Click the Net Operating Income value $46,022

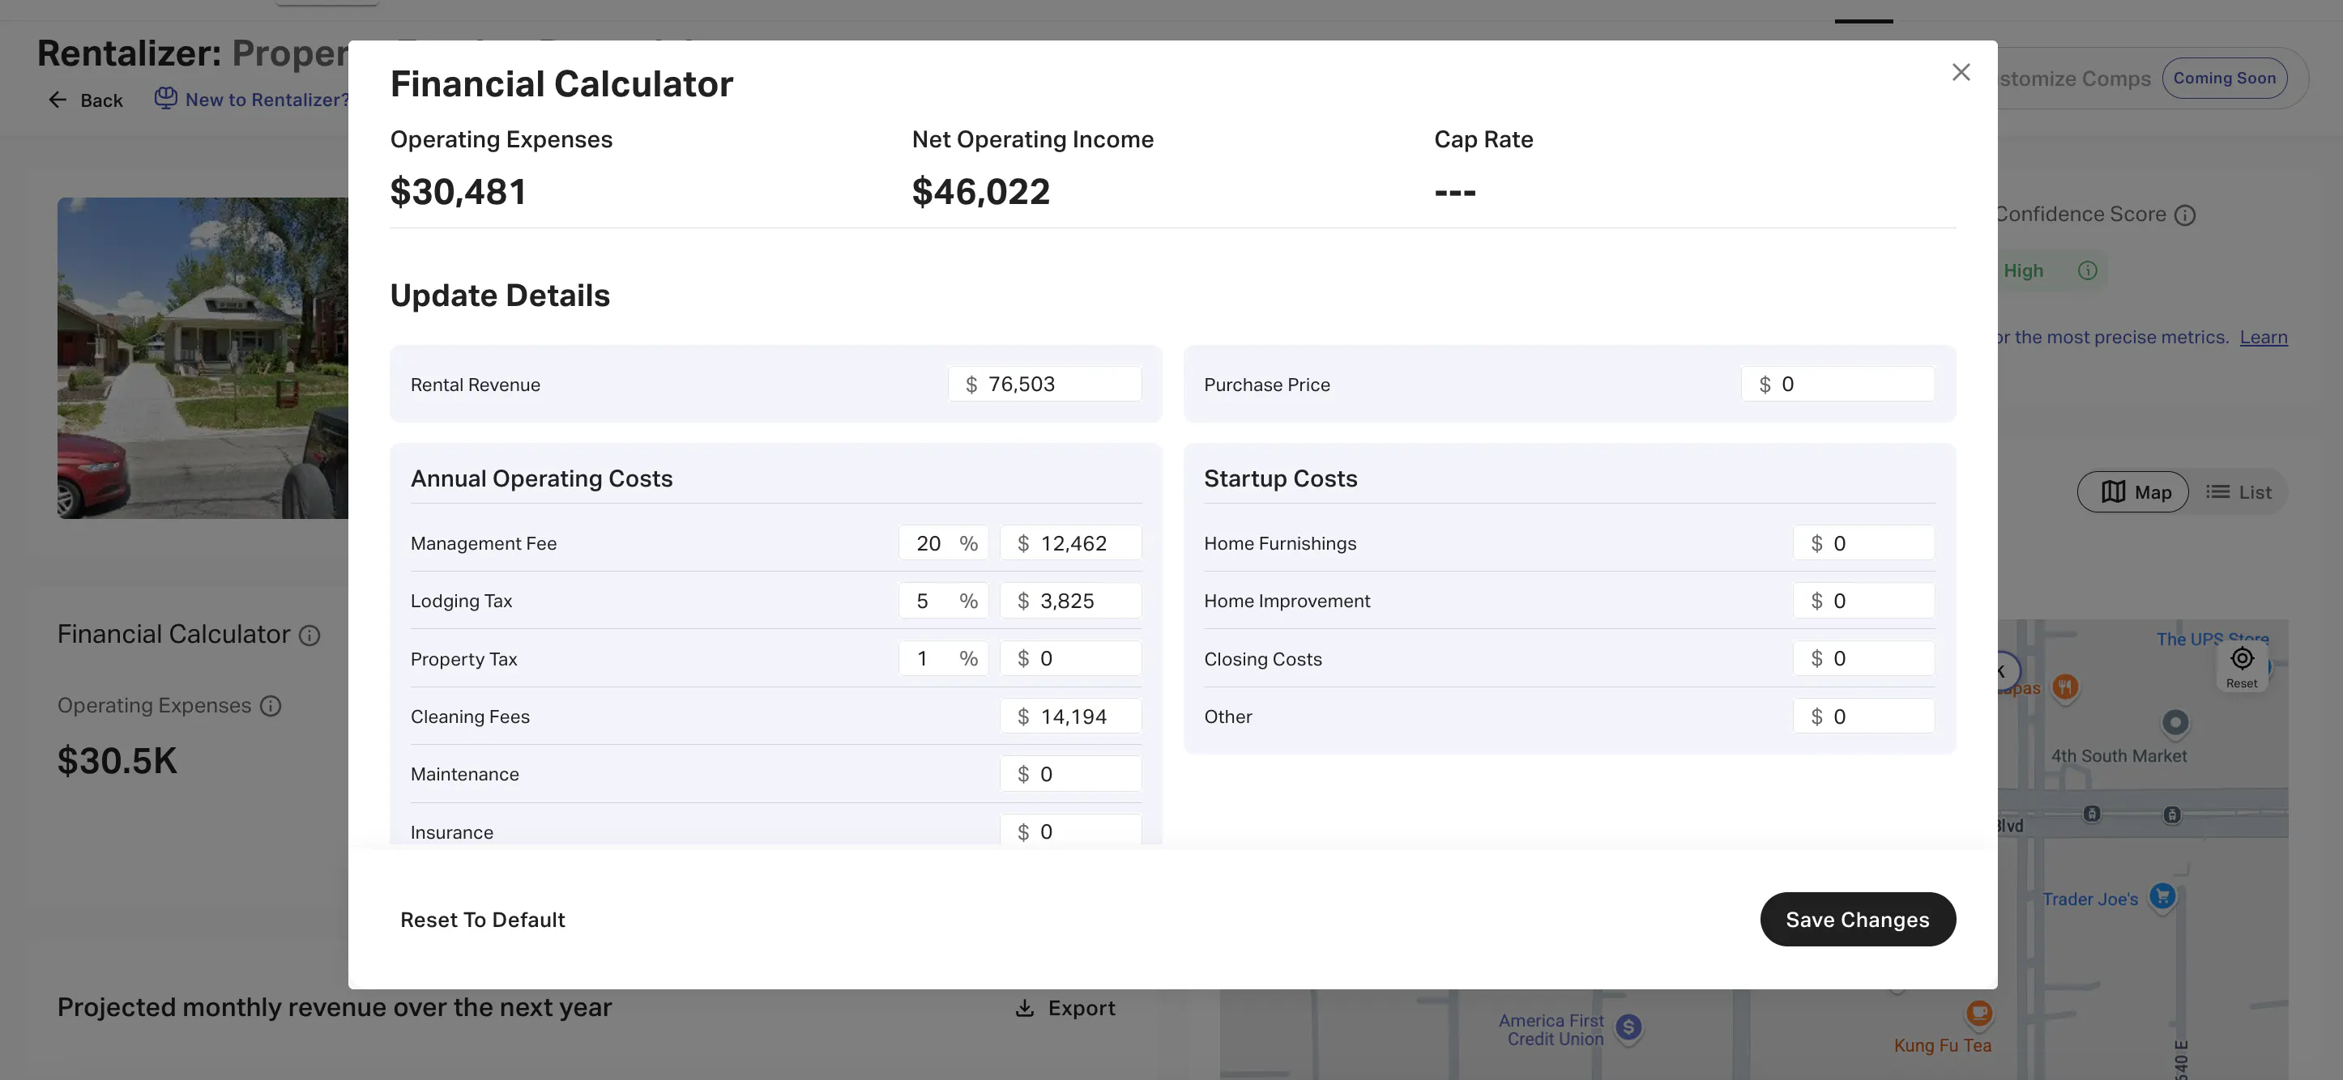980,192
